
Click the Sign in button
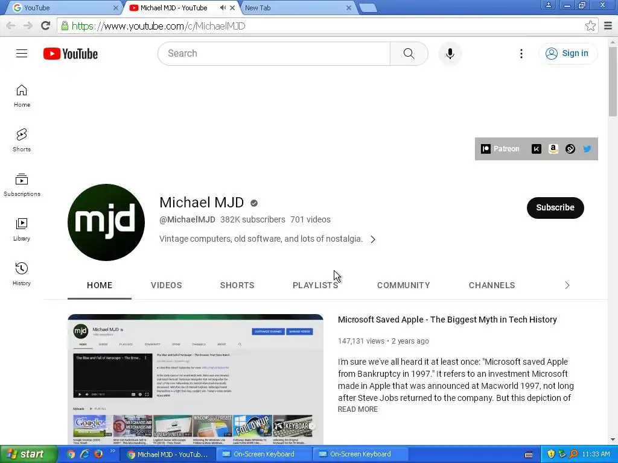coord(567,54)
